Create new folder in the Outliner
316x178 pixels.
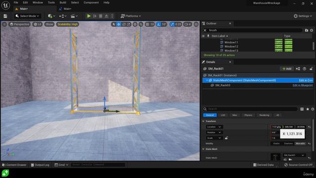click(x=307, y=30)
